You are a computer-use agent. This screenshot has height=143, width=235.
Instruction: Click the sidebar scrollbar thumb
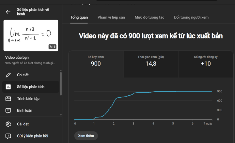click(x=61, y=84)
